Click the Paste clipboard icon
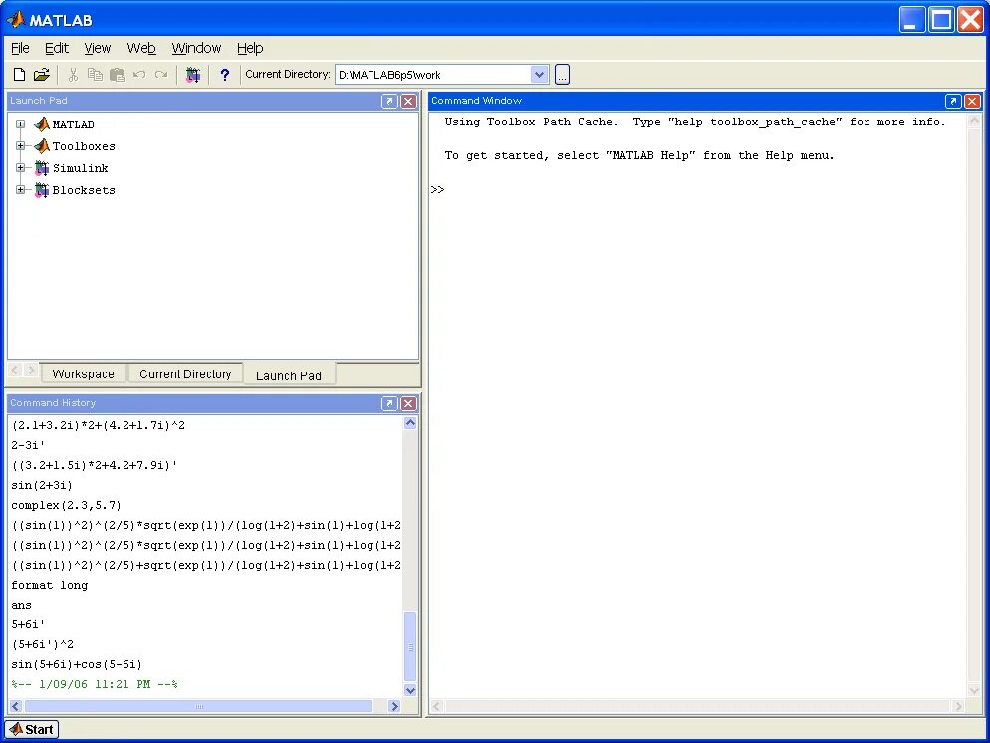990x743 pixels. pyautogui.click(x=118, y=75)
